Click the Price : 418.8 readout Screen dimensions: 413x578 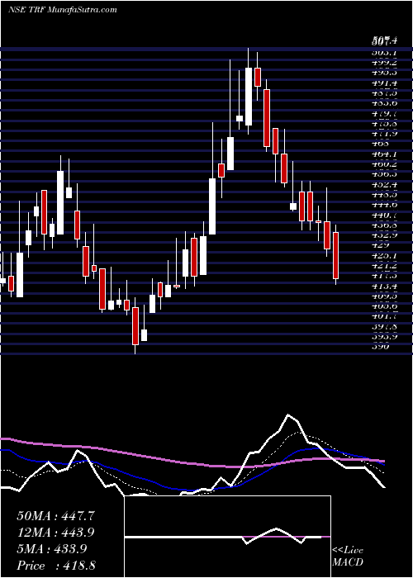click(56, 566)
